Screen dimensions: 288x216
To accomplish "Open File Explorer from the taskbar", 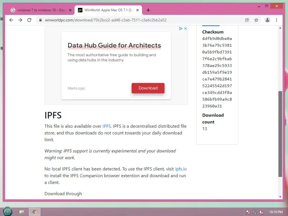I will 21,212.
